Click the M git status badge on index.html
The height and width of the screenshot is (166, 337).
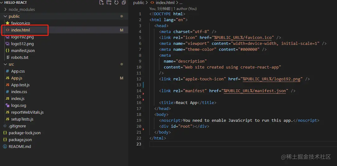click(122, 30)
